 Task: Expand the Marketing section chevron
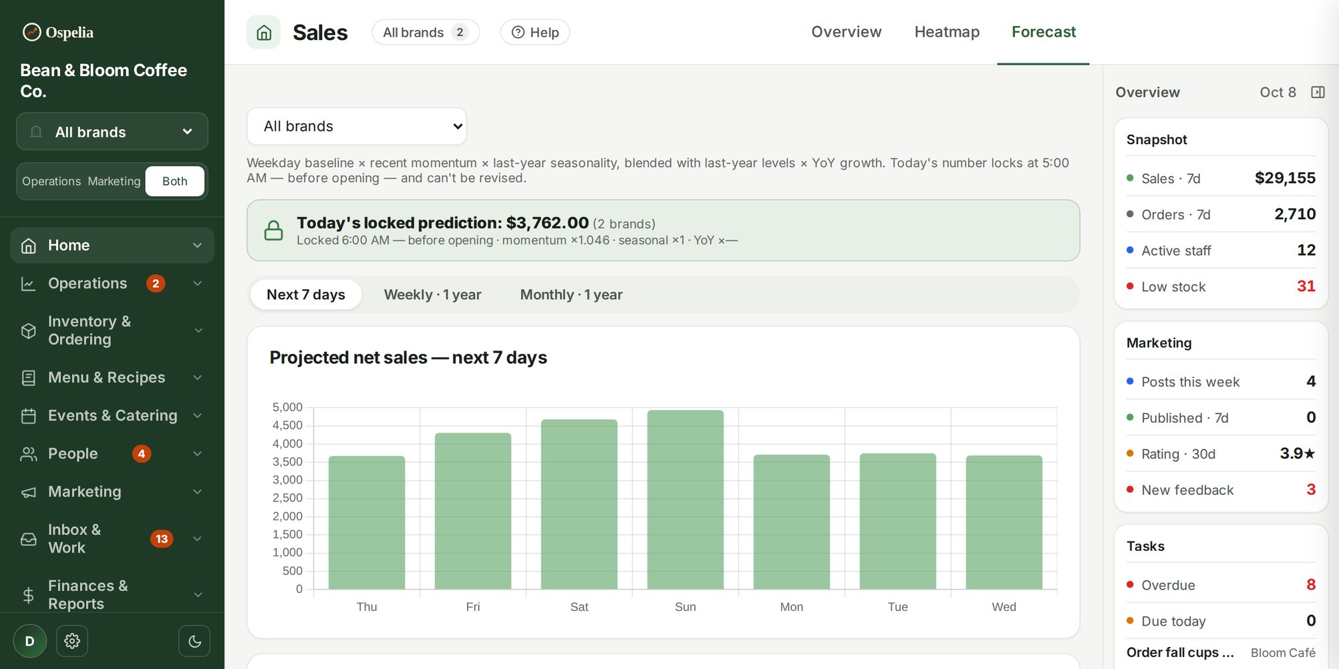198,492
